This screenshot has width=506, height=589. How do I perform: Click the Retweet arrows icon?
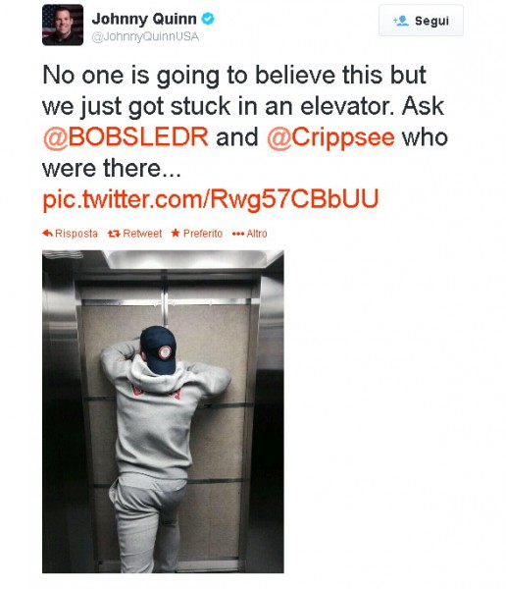(114, 234)
